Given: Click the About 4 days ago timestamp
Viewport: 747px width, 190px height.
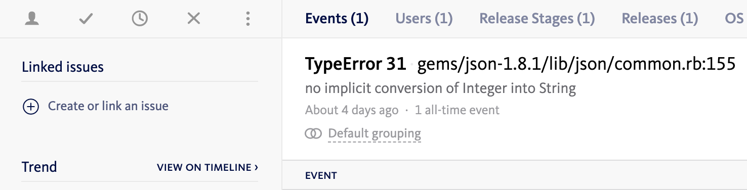Looking at the screenshot, I should pyautogui.click(x=352, y=110).
